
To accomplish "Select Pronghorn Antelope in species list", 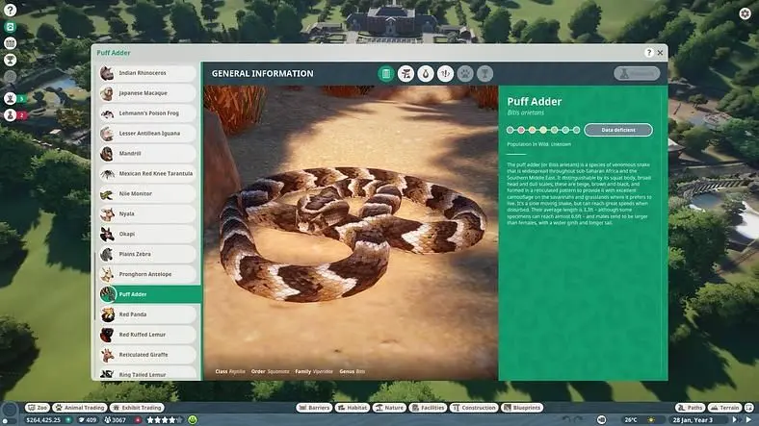I will coord(148,274).
